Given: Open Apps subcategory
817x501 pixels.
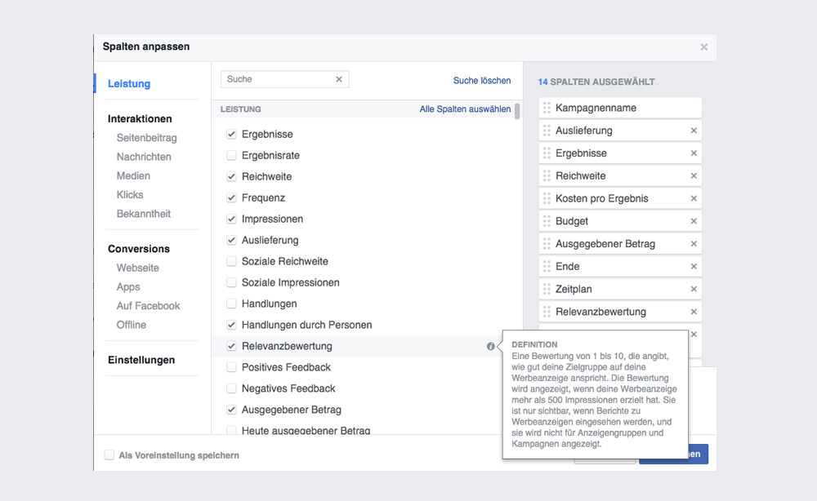Looking at the screenshot, I should point(128,286).
